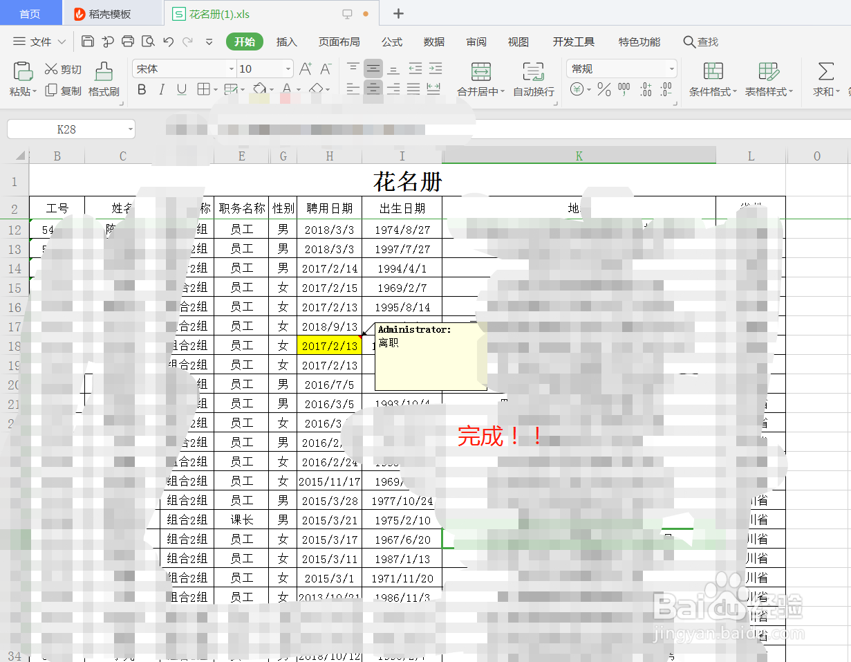Click the Paste clipboard icon

[x=23, y=71]
